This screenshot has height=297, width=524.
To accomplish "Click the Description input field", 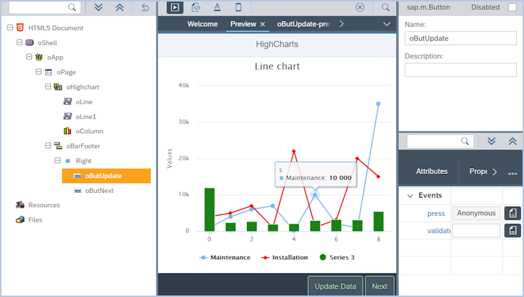I will [460, 70].
